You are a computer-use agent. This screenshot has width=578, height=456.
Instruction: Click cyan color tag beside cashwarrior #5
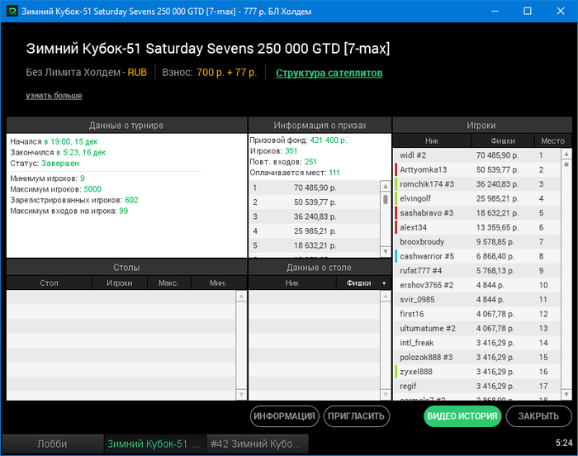click(396, 256)
